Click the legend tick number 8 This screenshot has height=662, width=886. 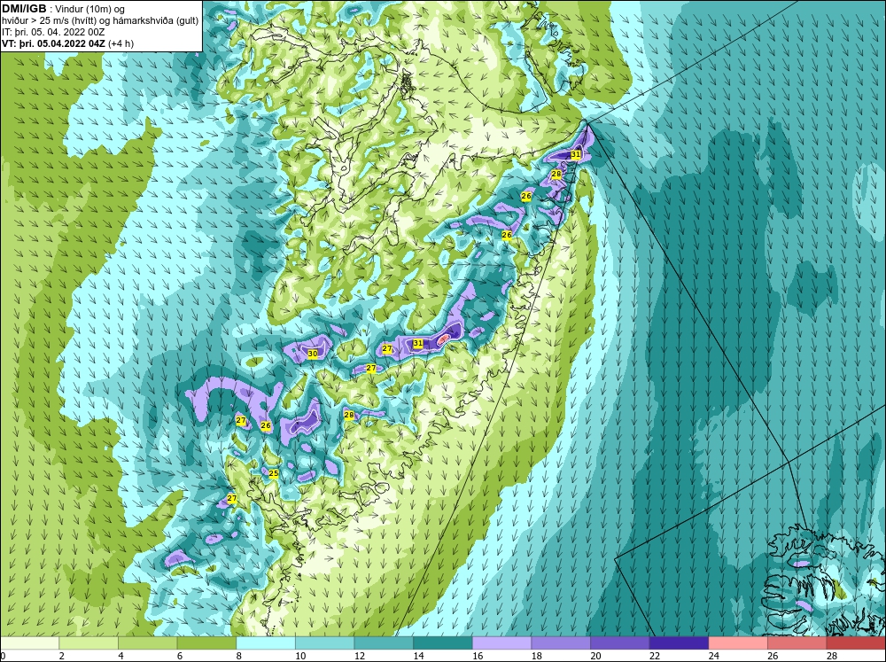pyautogui.click(x=239, y=656)
